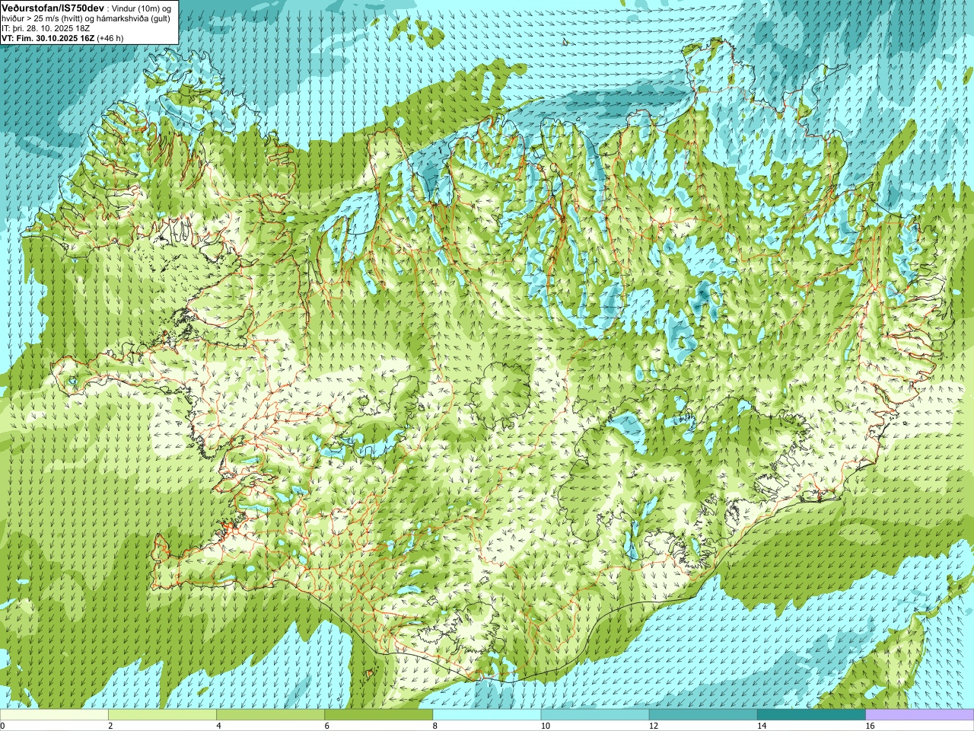Click the "4" label on legend scale
The image size is (974, 731).
coord(218,726)
